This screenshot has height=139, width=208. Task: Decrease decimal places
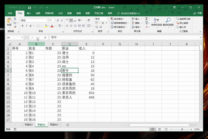101,27
